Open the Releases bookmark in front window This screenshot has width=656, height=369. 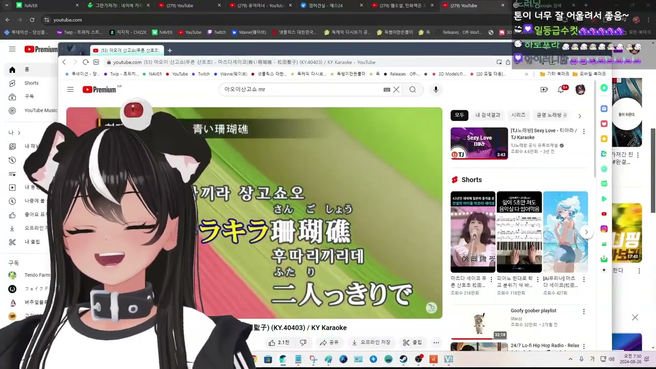[x=401, y=74]
